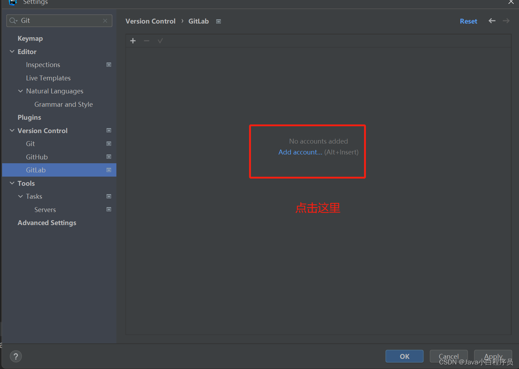Click Version Control in the breadcrumb
Image resolution: width=519 pixels, height=369 pixels.
[150, 21]
